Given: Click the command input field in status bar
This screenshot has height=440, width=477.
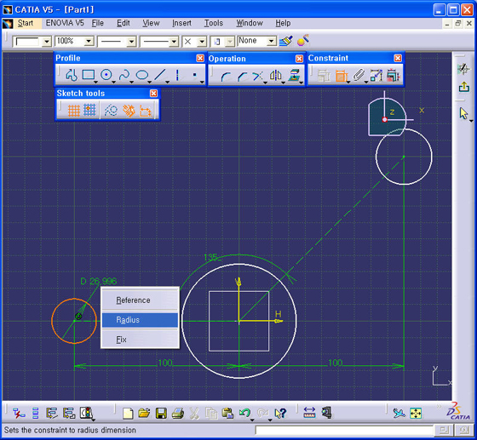Looking at the screenshot, I should coord(344,431).
